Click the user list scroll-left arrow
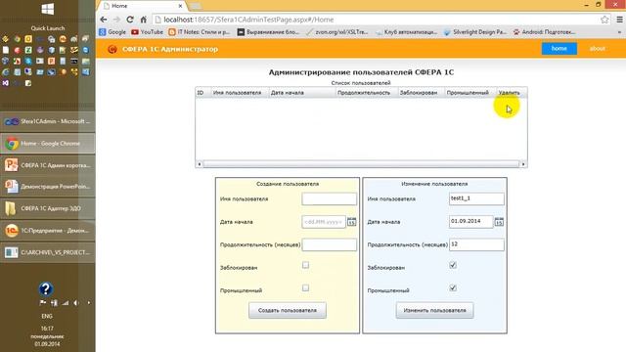The image size is (626, 352). click(x=200, y=164)
